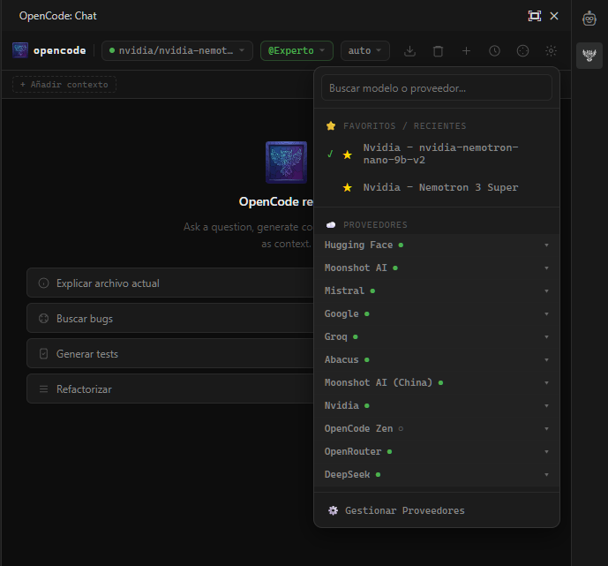Screen dimensions: 608x566
Task: Expand Google provider list
Action: pyautogui.click(x=437, y=313)
